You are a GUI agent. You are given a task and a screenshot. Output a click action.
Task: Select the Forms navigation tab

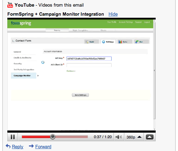point(57,30)
